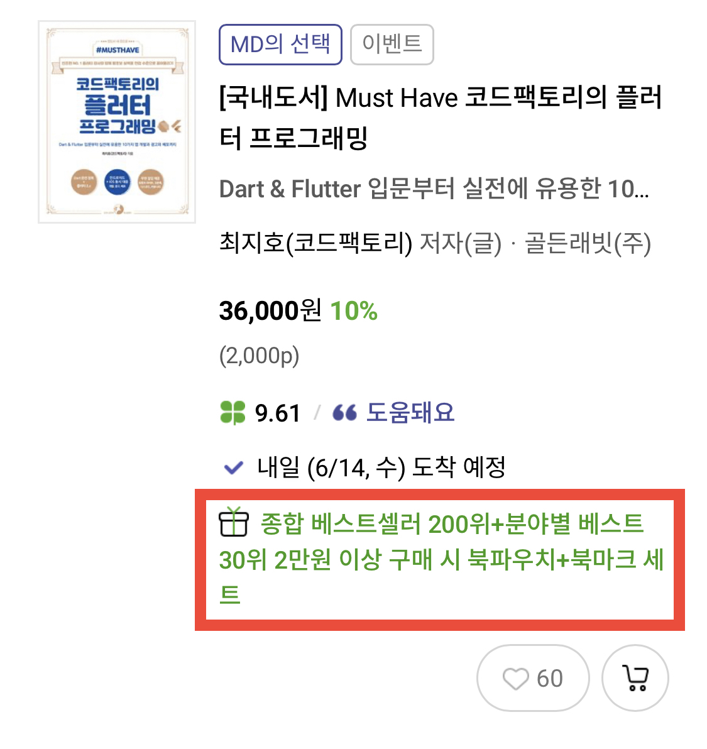
Task: Click author name 최지호(코드팩토리)
Action: (315, 243)
